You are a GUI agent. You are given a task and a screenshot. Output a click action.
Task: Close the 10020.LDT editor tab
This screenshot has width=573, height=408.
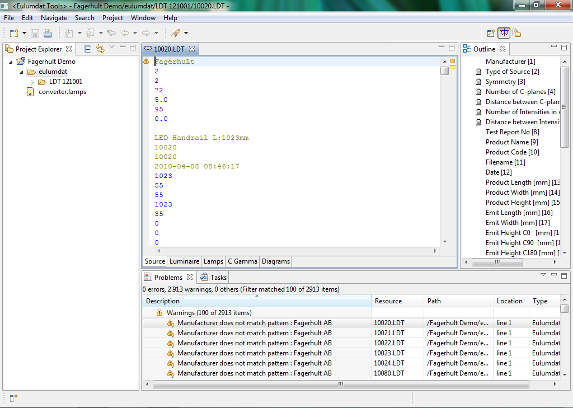(x=191, y=49)
